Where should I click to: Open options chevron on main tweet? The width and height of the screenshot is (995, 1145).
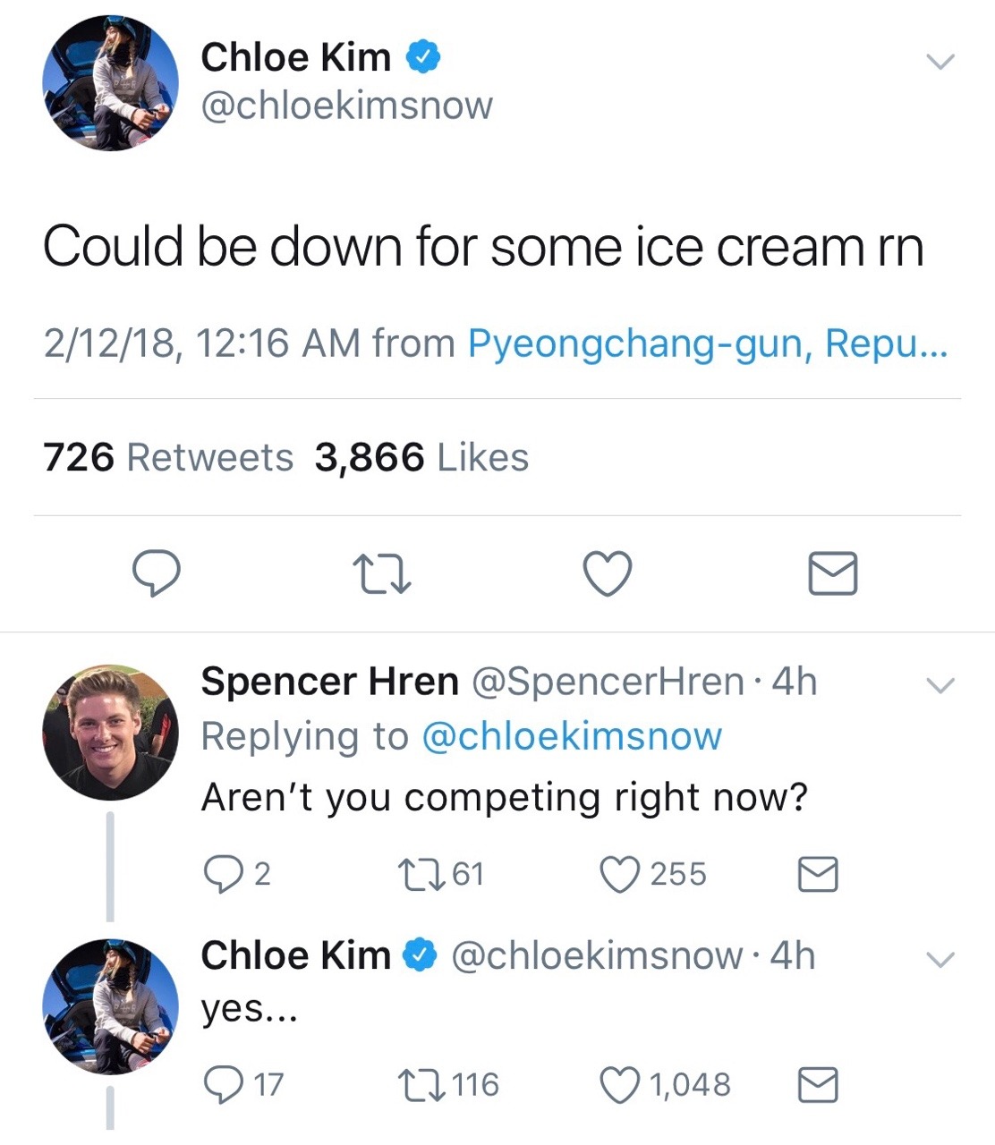[x=940, y=62]
